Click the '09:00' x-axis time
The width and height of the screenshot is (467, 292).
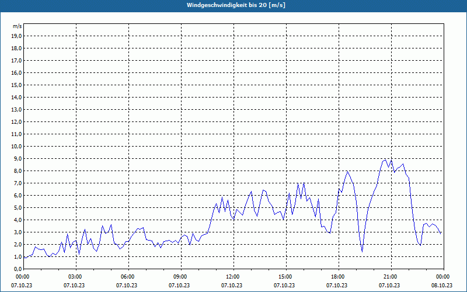point(182,277)
